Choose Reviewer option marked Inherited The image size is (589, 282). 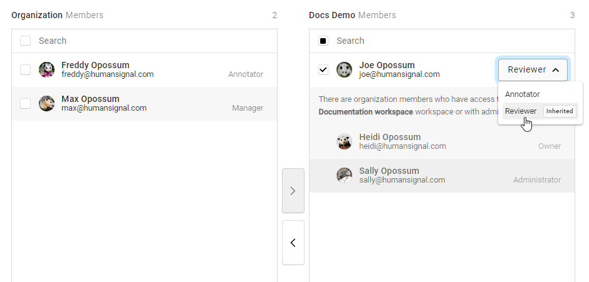(521, 111)
